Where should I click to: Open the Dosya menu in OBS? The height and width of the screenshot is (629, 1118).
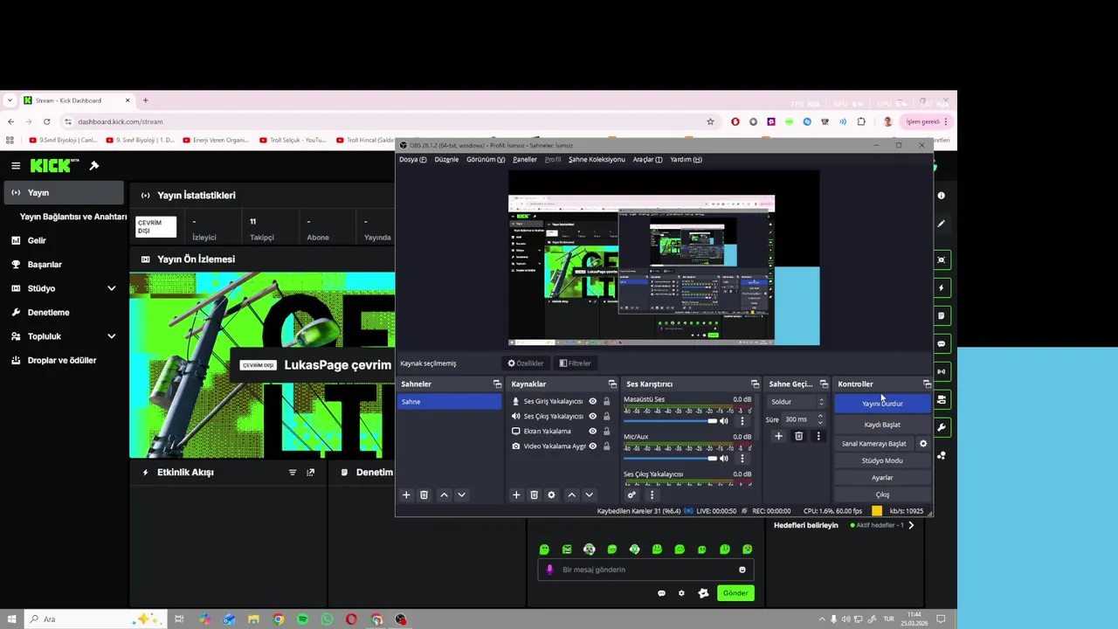click(x=412, y=160)
